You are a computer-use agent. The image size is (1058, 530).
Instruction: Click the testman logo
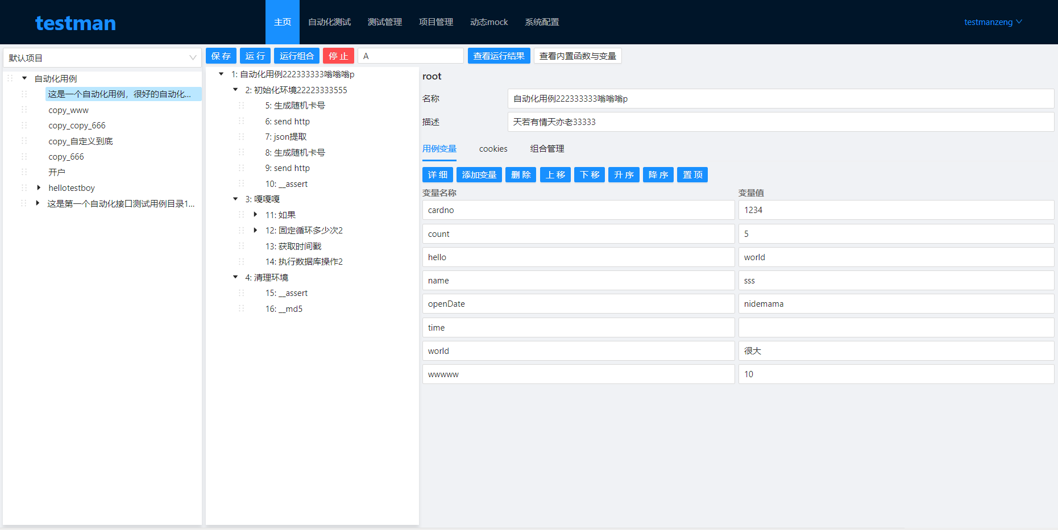pyautogui.click(x=75, y=23)
